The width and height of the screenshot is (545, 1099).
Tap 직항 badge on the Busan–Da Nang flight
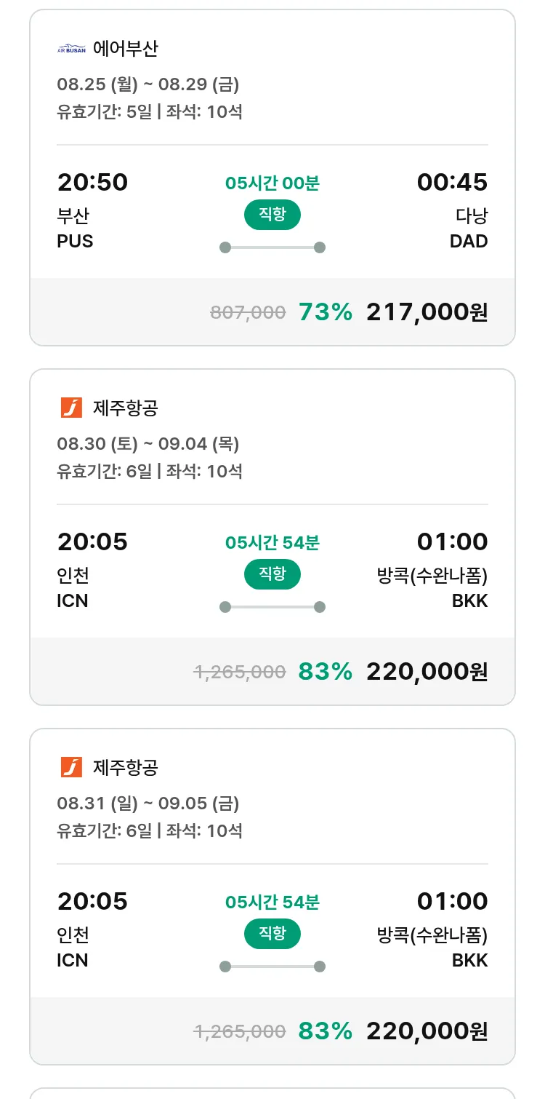click(x=272, y=215)
